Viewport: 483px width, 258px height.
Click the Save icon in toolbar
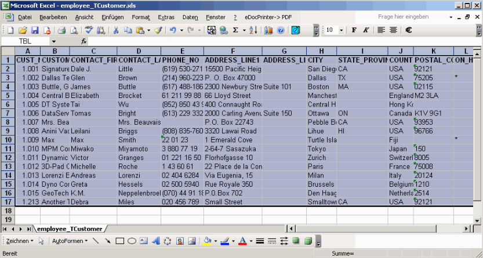(35, 30)
